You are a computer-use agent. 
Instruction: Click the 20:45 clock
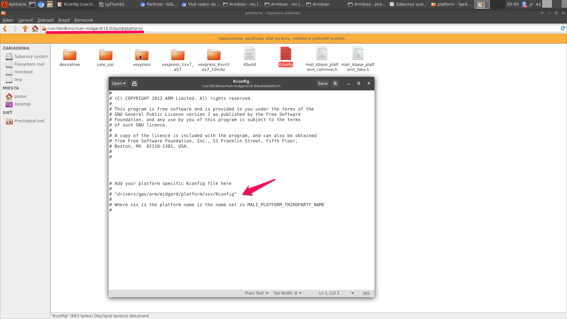pos(512,4)
